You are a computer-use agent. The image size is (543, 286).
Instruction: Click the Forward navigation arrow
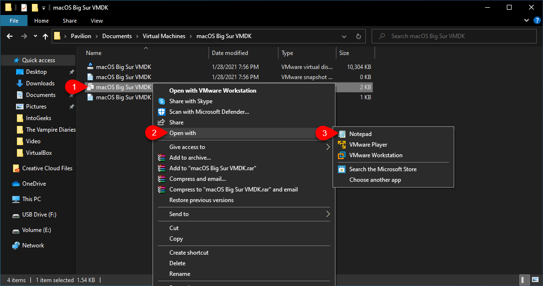24,36
